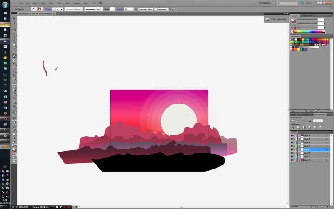Hide Layer 4 with its eye icon
Screen dimensions: 334x209
(292, 142)
